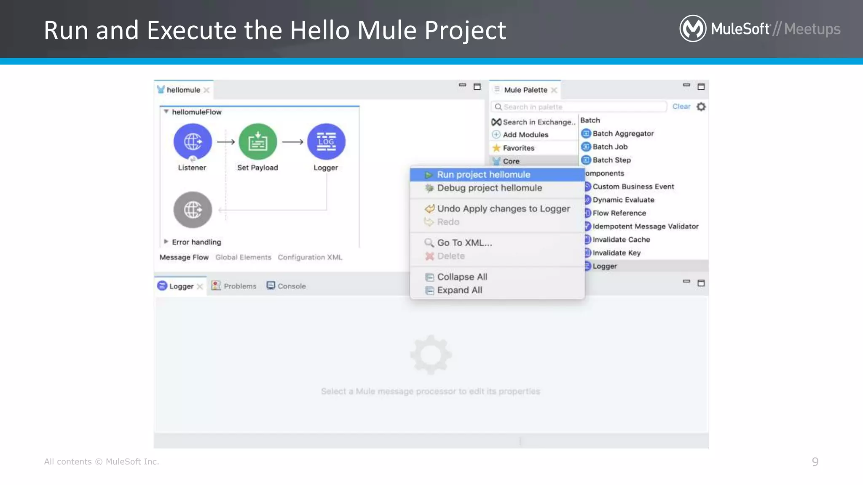Viewport: 863px width, 485px height.
Task: Select Core category in palette
Action: (x=534, y=161)
